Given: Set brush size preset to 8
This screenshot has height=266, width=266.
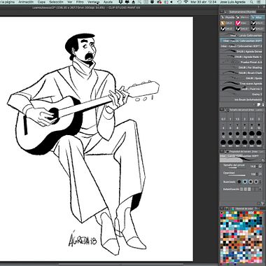Looking at the screenshot, I should click(251, 126).
